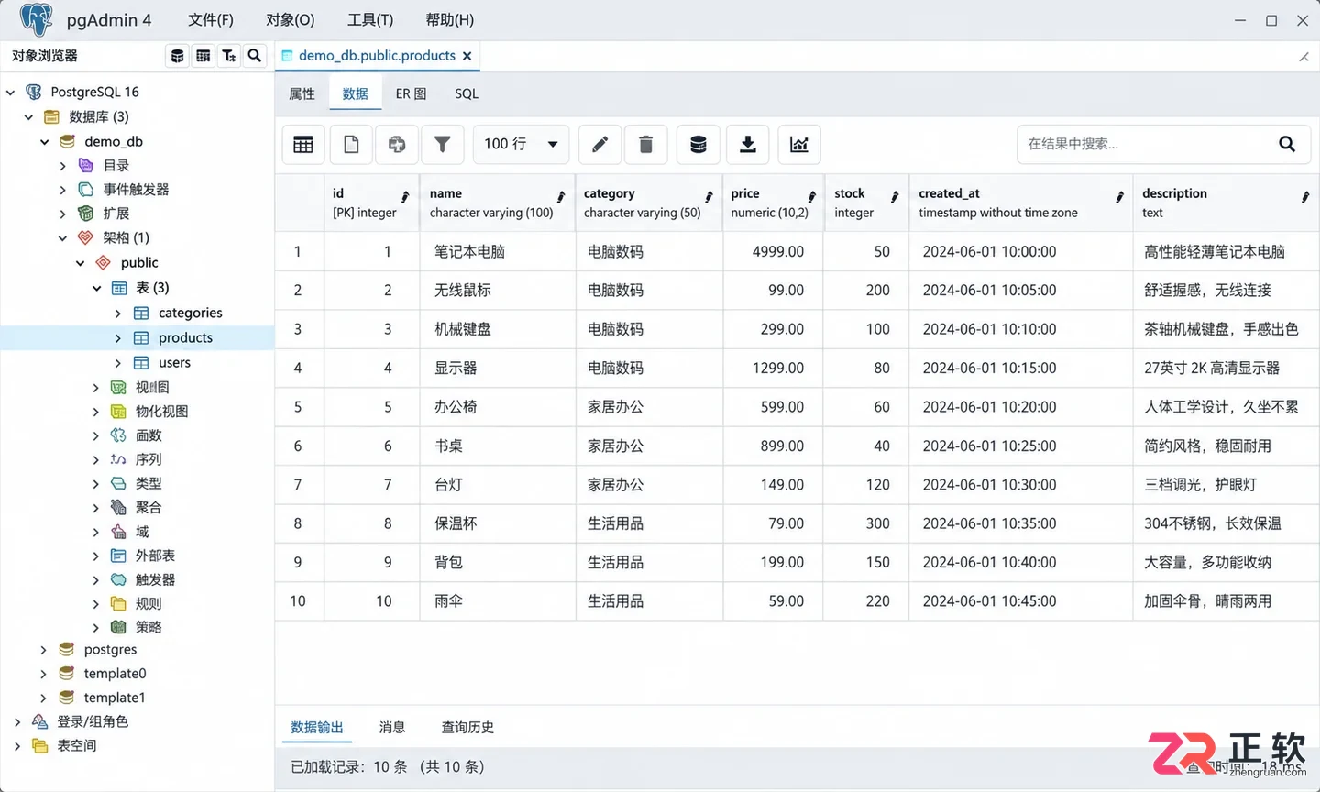Collapse the PostgreSQL 16 server node
1320x792 pixels.
[x=11, y=93]
